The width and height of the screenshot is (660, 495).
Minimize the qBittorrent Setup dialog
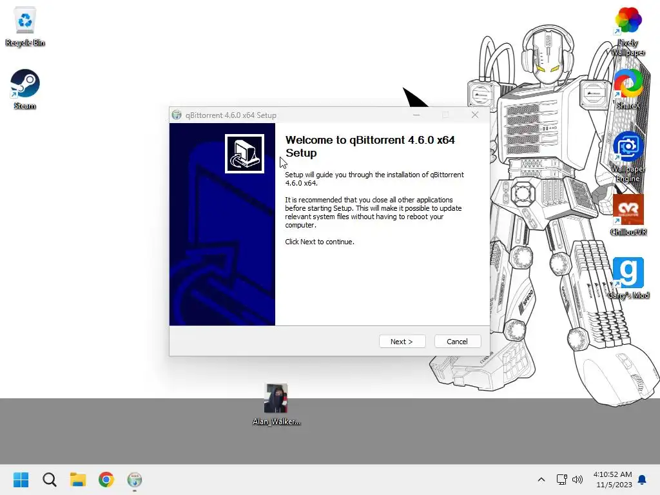(x=416, y=115)
